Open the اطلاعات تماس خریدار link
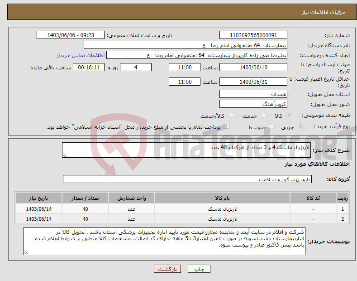This screenshot has height=281, width=357. click(x=81, y=55)
